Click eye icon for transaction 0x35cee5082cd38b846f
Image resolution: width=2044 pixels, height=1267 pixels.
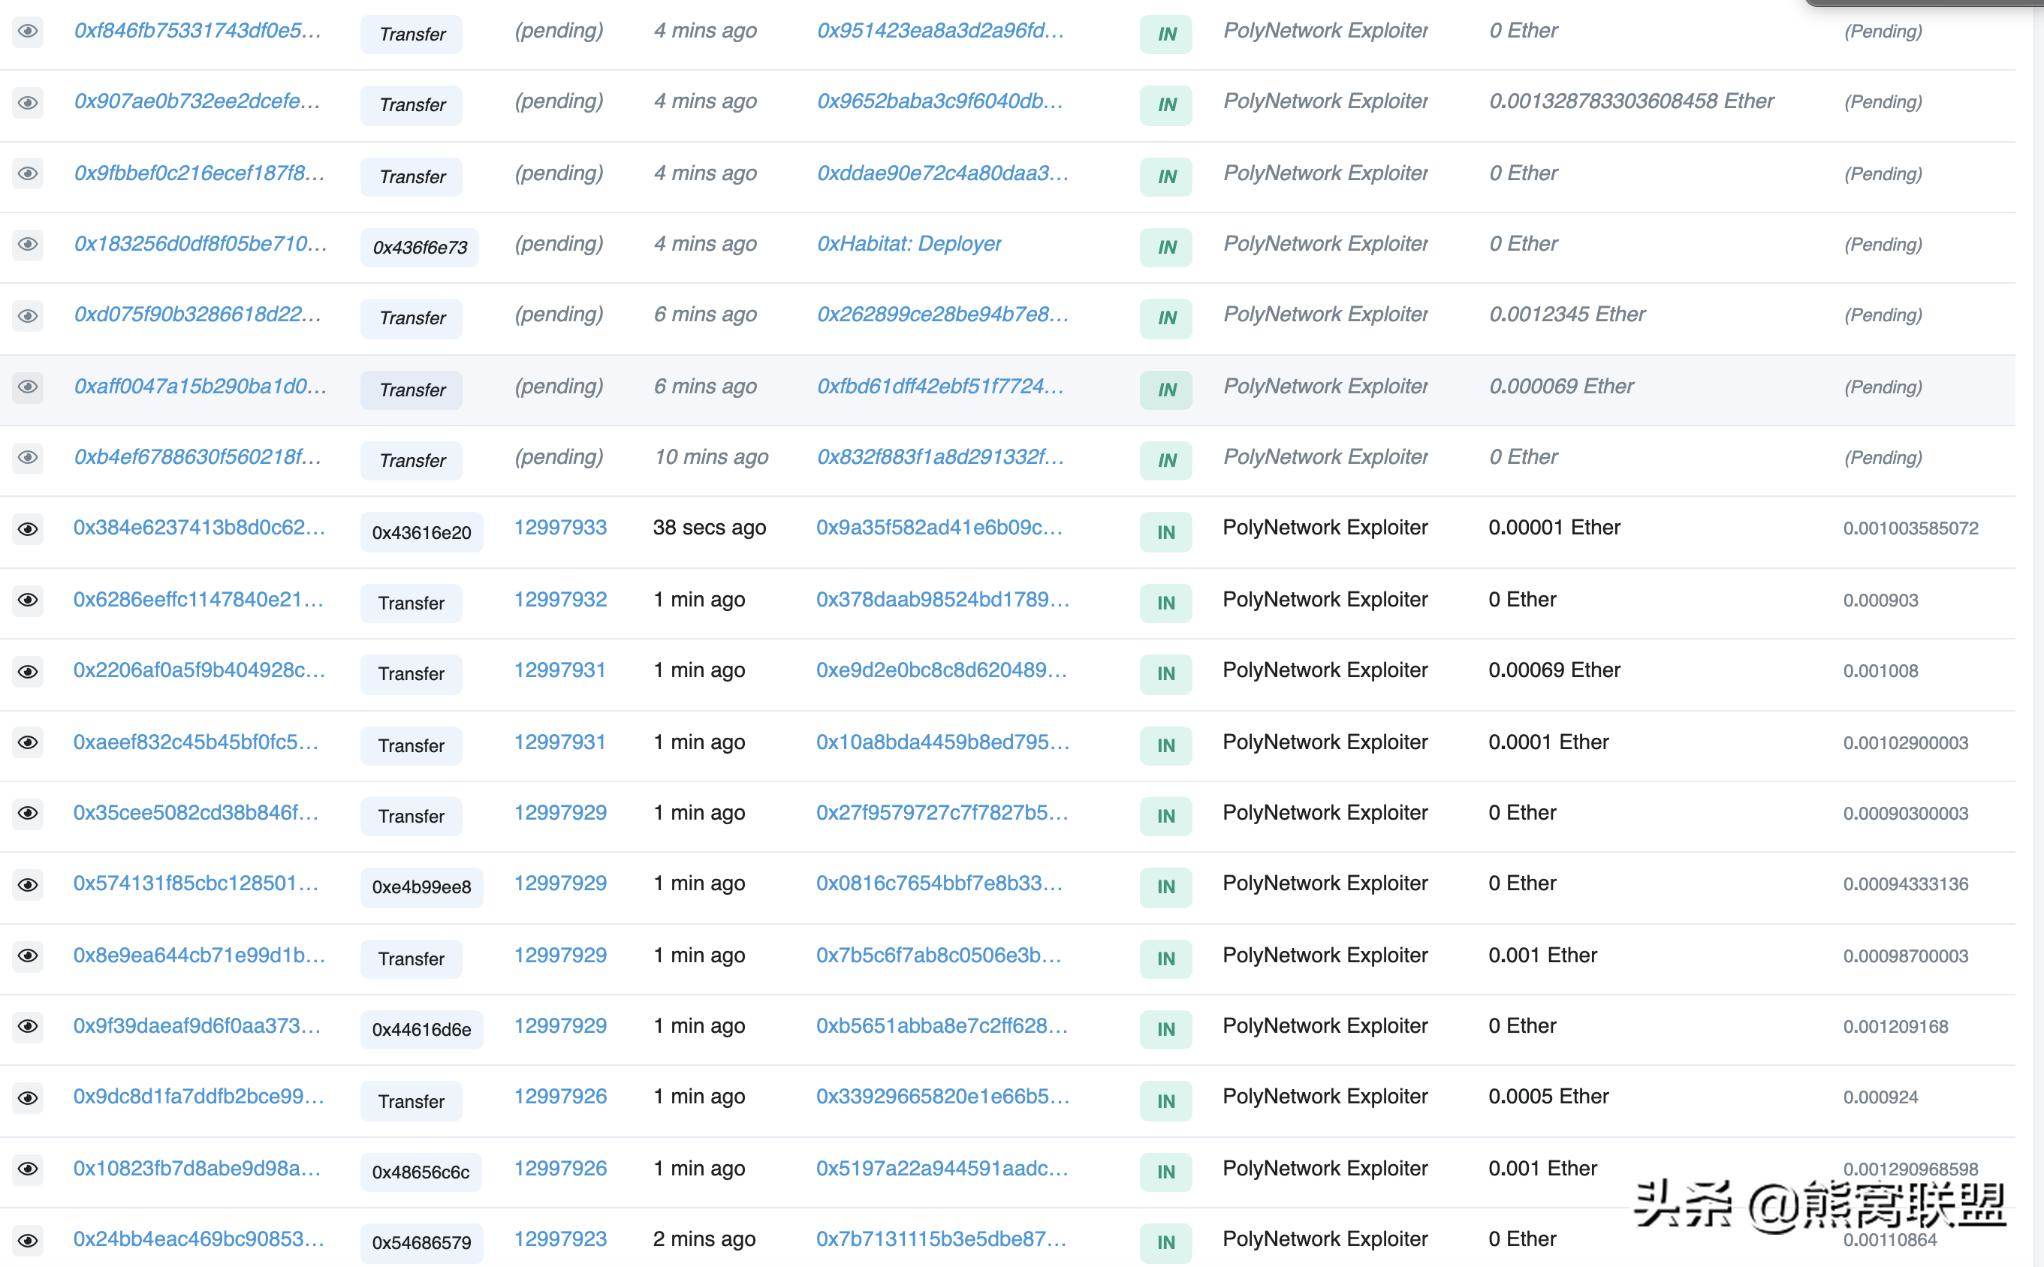coord(28,814)
